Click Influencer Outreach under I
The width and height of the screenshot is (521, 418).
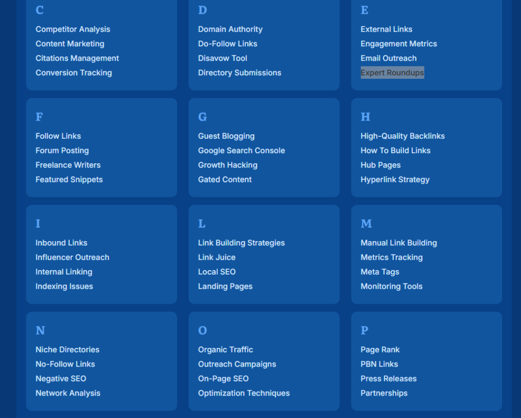click(x=72, y=257)
